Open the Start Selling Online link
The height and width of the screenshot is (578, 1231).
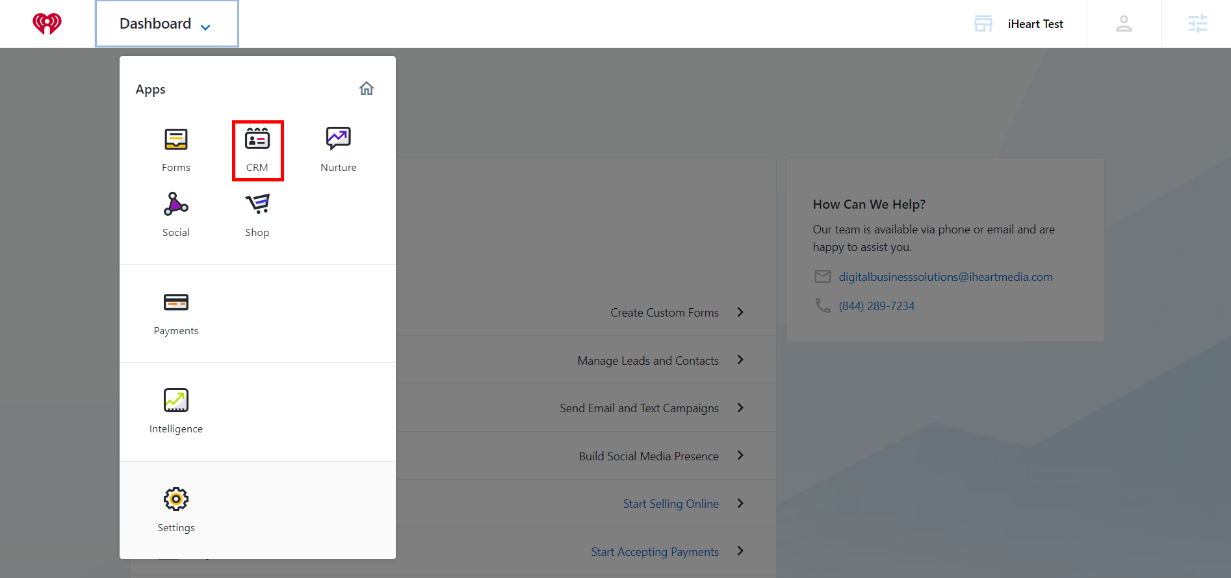[671, 504]
